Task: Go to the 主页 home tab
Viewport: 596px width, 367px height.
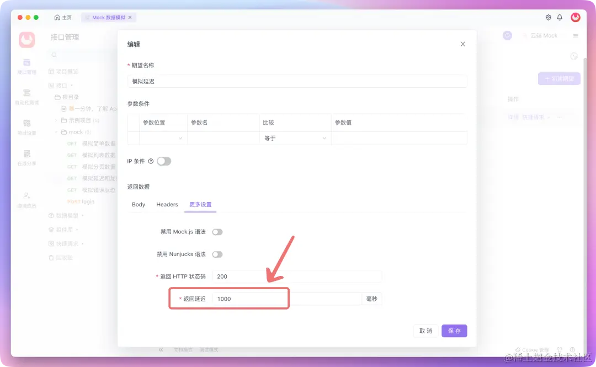Action: (x=63, y=18)
